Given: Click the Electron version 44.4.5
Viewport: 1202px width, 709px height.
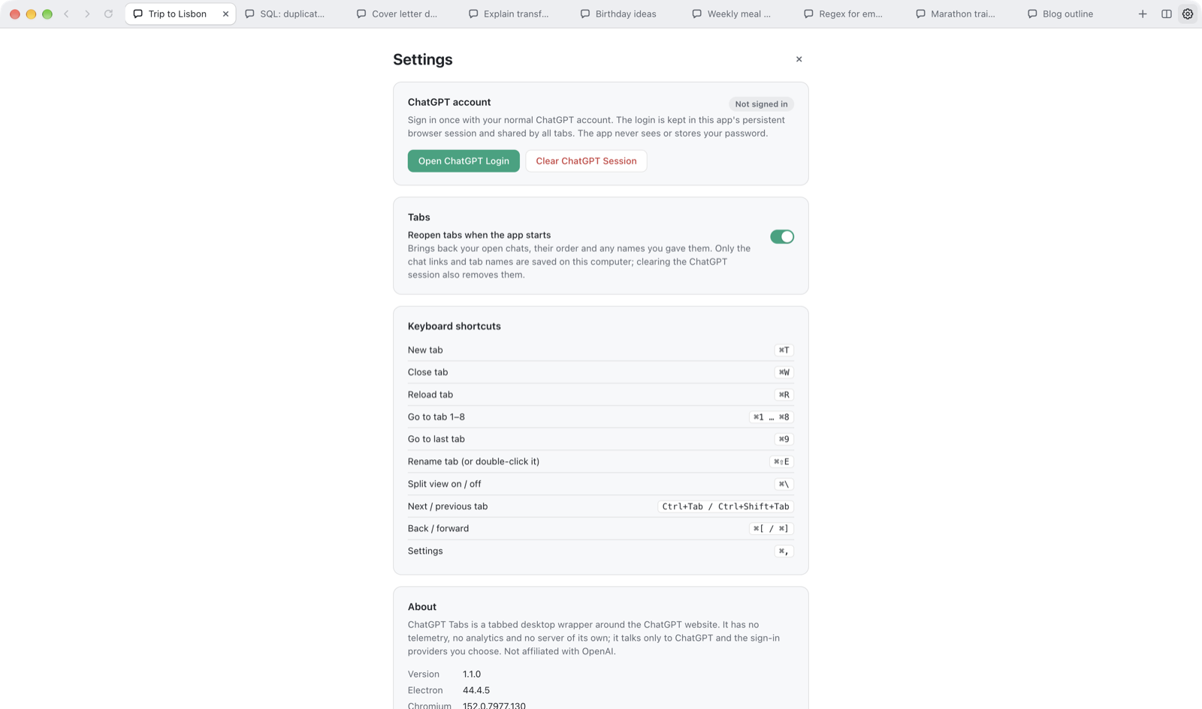Looking at the screenshot, I should tap(476, 691).
